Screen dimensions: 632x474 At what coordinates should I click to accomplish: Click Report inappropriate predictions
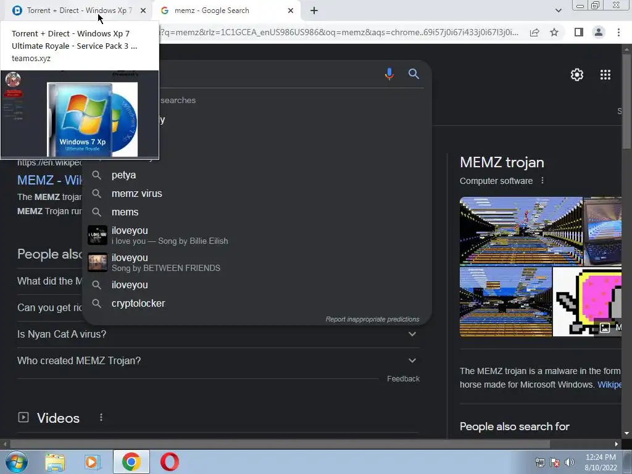372,319
